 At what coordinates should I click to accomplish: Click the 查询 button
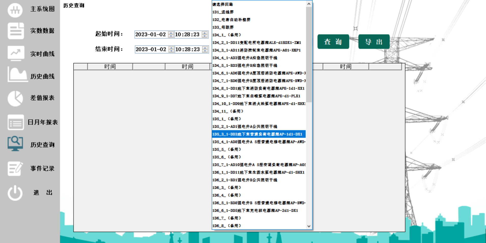(x=333, y=41)
